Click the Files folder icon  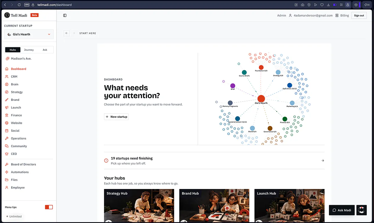tap(7, 180)
